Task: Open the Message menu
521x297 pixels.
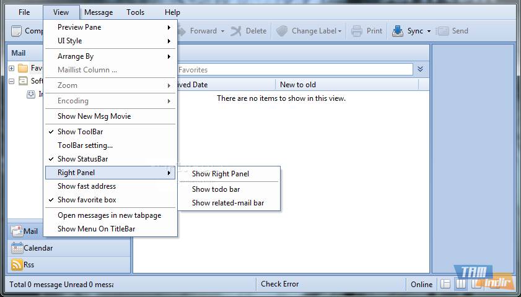Action: 99,12
